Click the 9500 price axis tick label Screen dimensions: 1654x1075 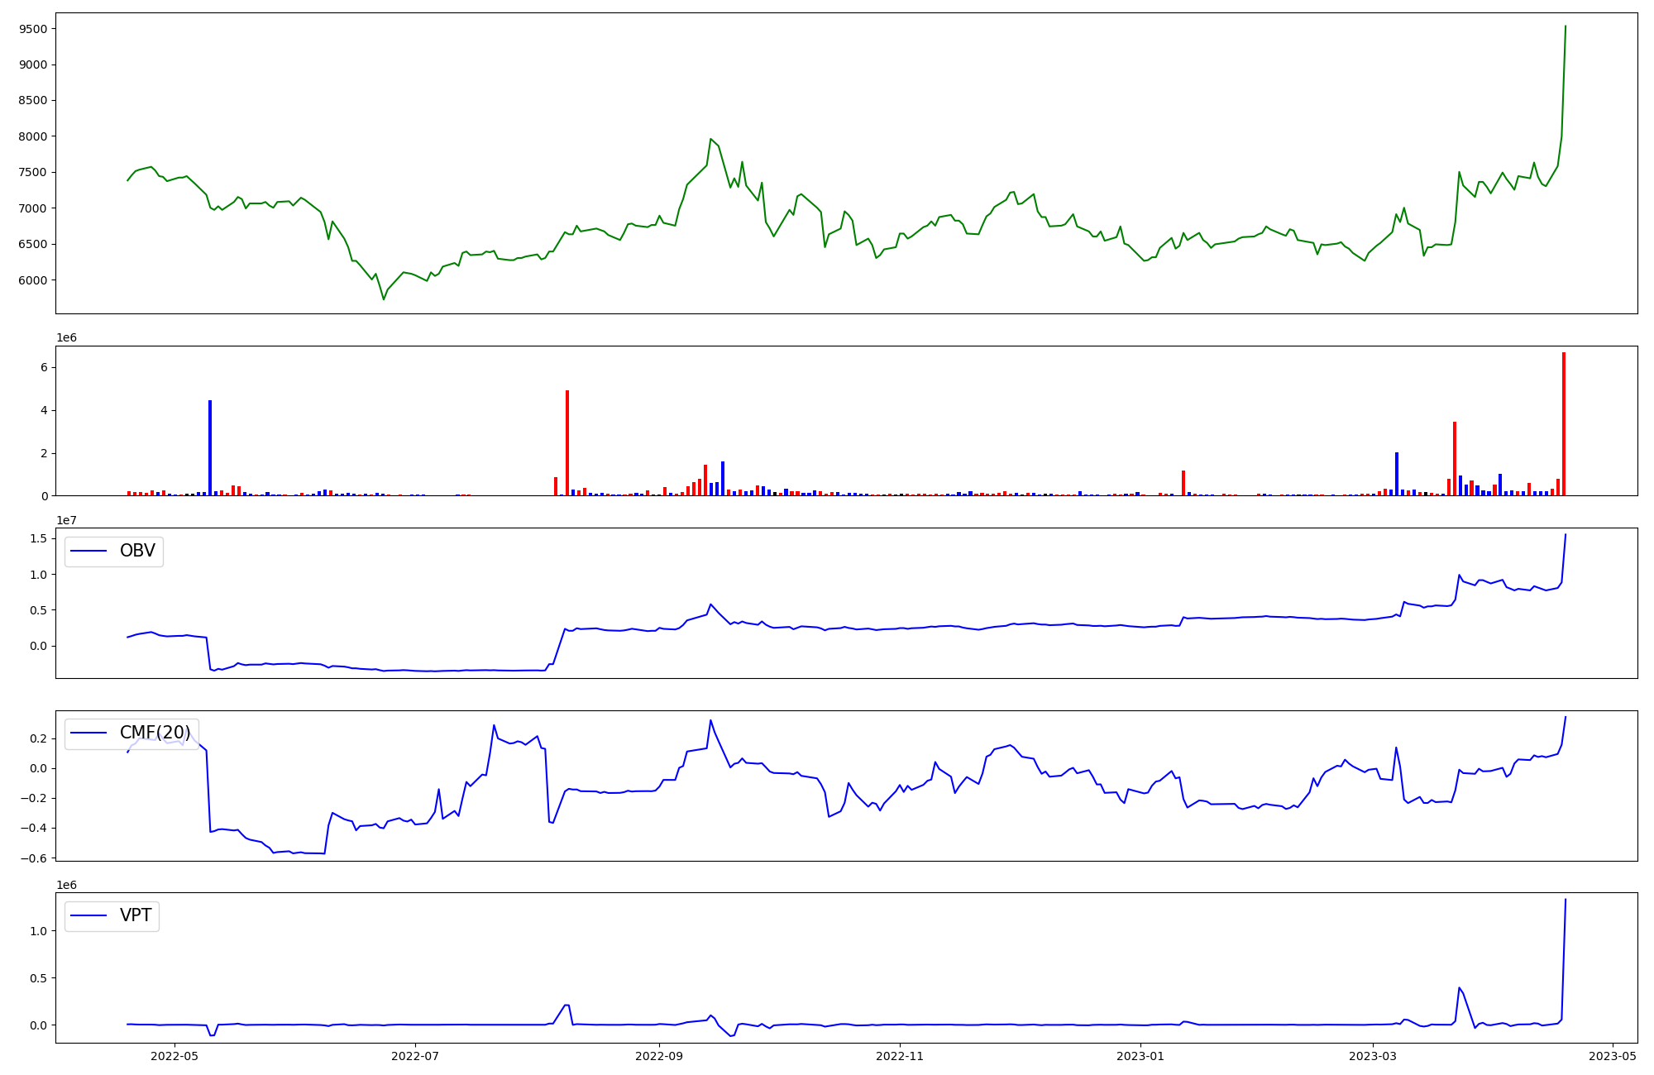[31, 29]
